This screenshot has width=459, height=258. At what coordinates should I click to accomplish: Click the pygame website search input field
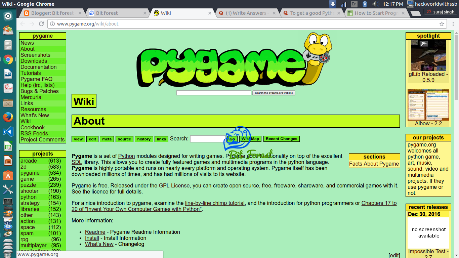tap(213, 93)
